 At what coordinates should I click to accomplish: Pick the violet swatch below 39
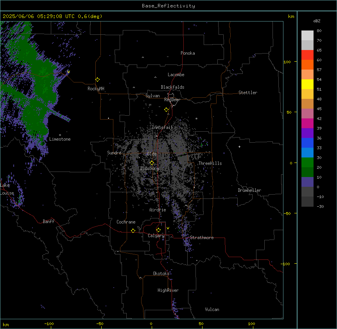pyautogui.click(x=307, y=133)
